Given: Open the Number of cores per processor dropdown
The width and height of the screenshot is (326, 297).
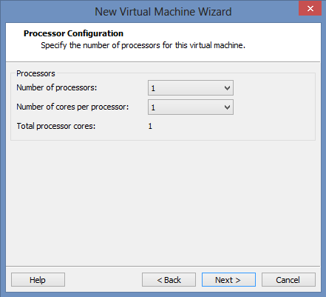Looking at the screenshot, I should click(191, 107).
